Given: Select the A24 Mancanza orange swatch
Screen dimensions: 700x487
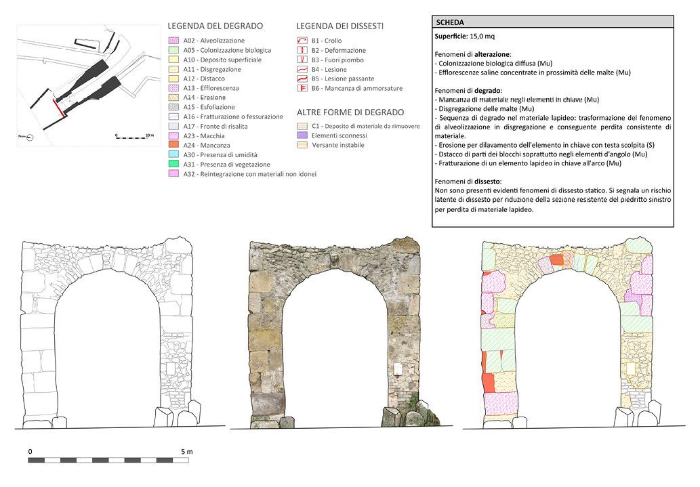Looking at the screenshot, I should click(x=173, y=146).
